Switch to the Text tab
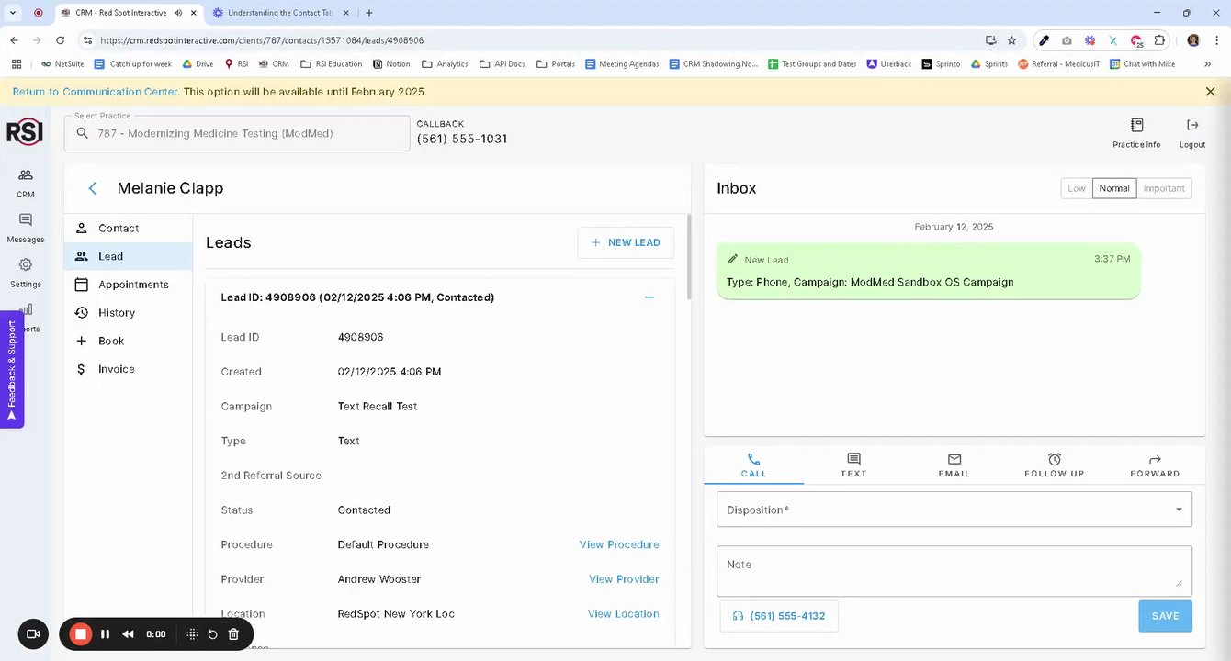Viewport: 1231px width, 661px height. [853, 465]
